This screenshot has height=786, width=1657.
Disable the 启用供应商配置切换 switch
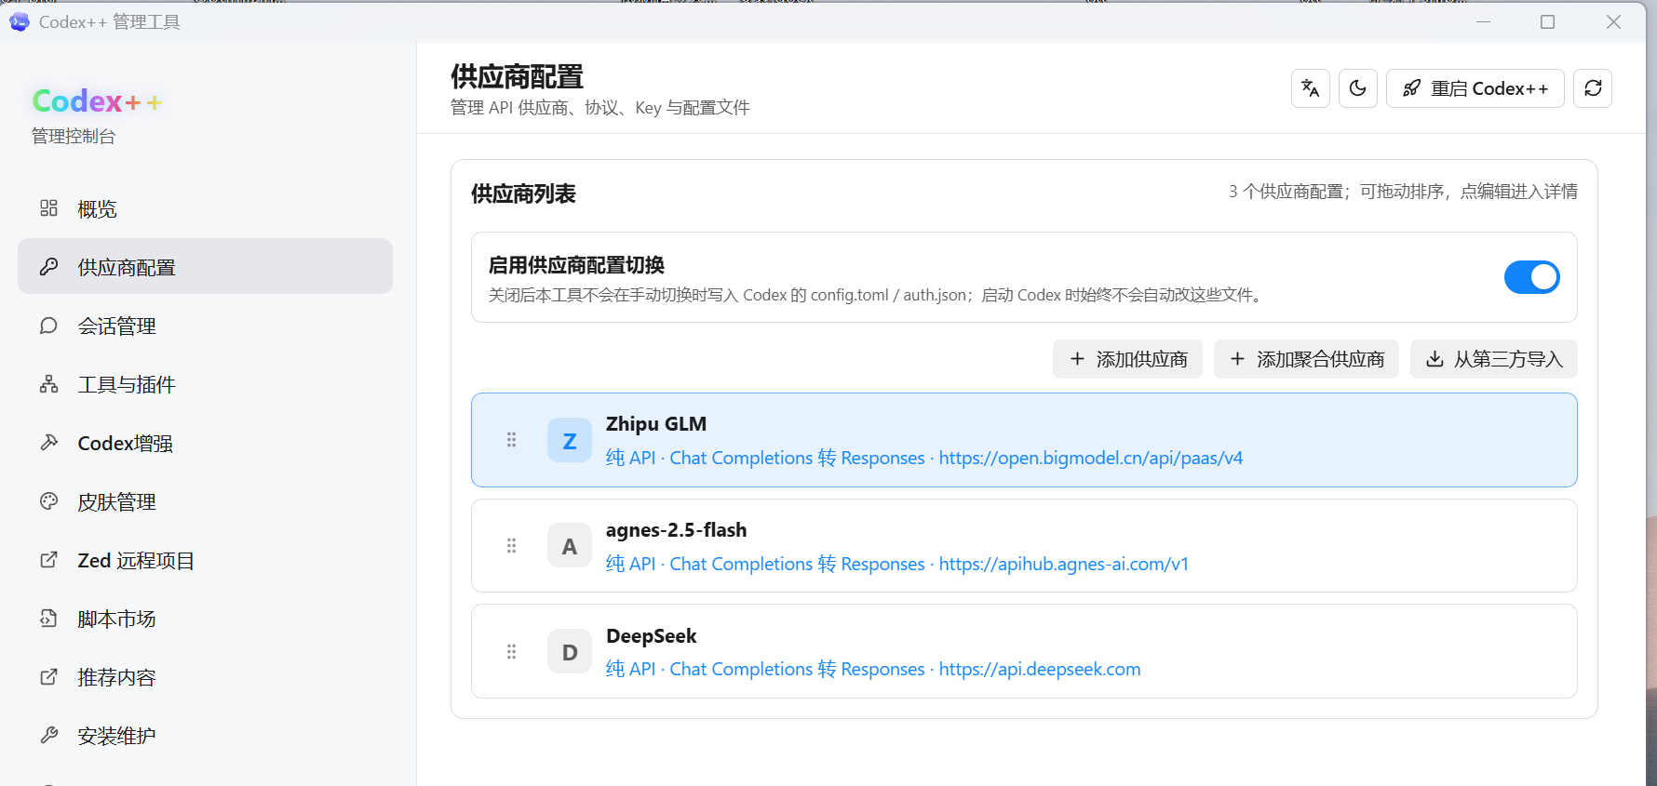[1531, 277]
